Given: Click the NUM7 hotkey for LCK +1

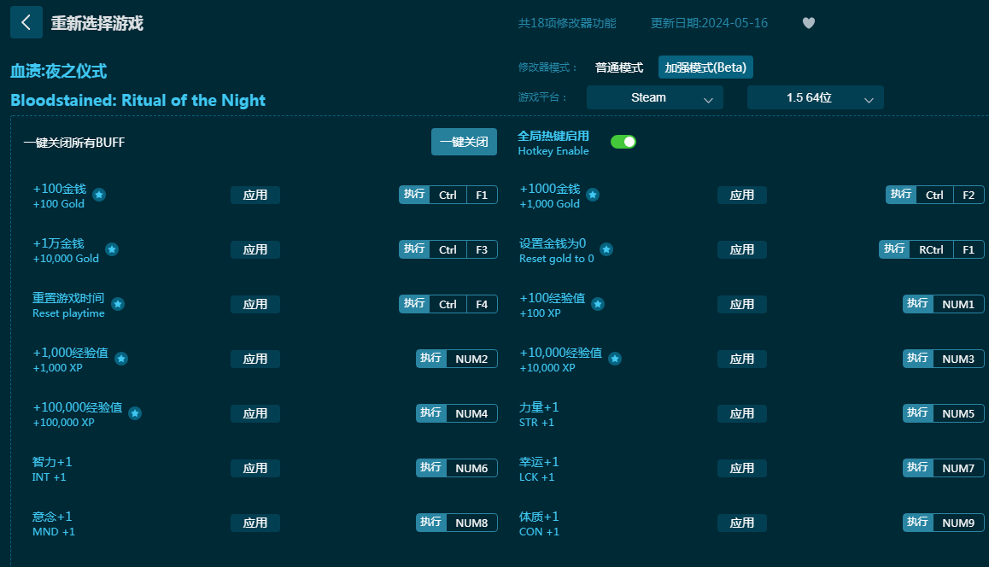Looking at the screenshot, I should pos(944,469).
